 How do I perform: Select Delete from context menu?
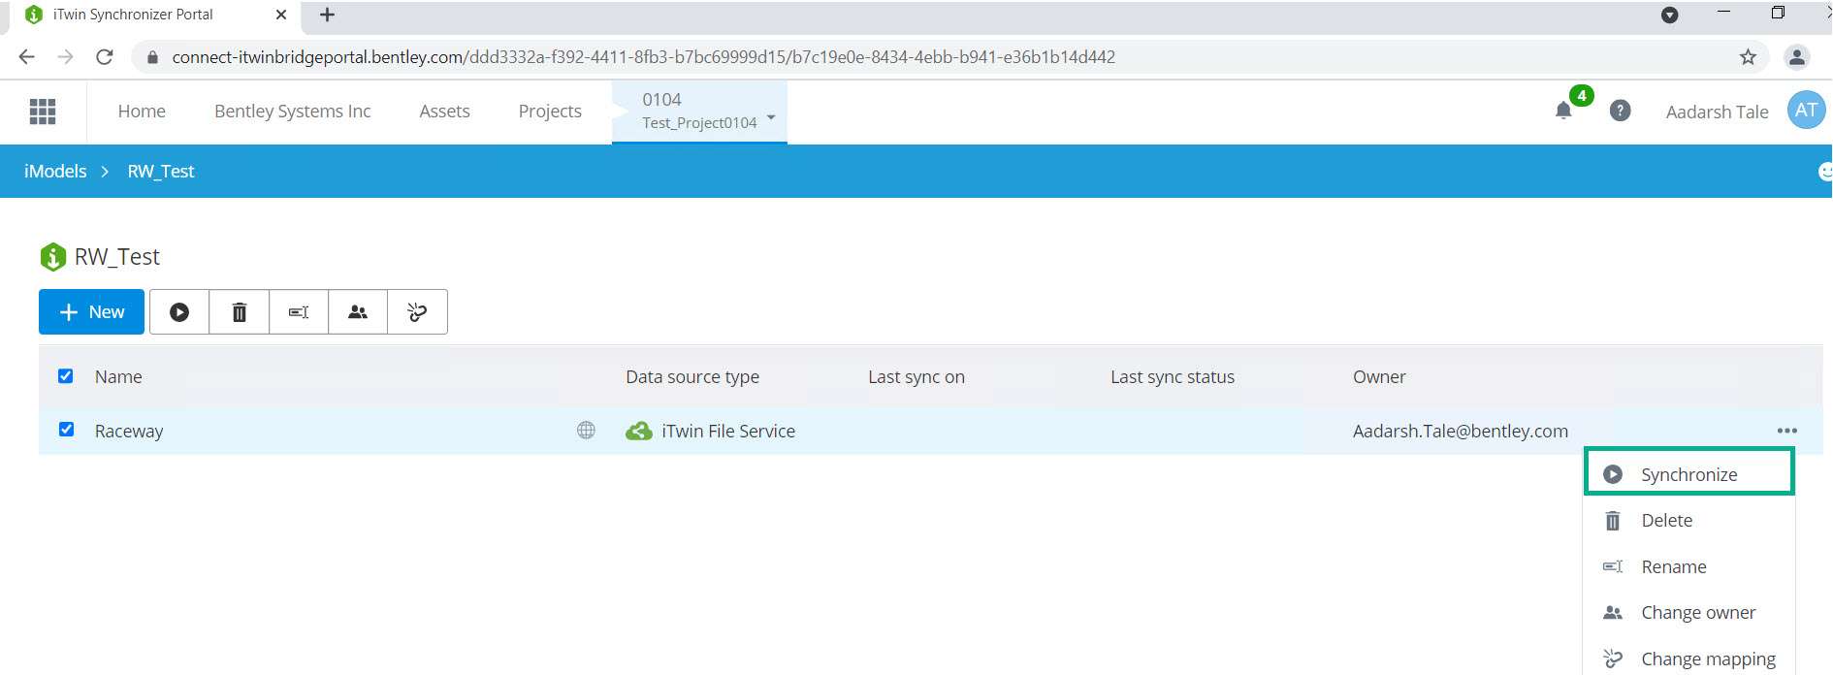(1689, 521)
